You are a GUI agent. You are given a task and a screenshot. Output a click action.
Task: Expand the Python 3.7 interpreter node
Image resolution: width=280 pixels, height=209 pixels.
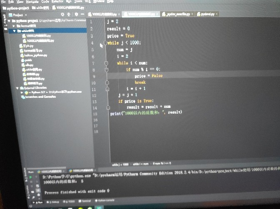click(22, 92)
